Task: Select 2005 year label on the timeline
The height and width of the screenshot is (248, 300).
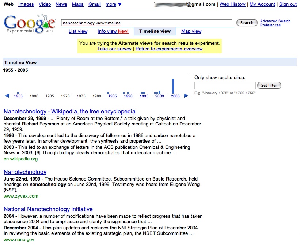Action: click(x=175, y=96)
